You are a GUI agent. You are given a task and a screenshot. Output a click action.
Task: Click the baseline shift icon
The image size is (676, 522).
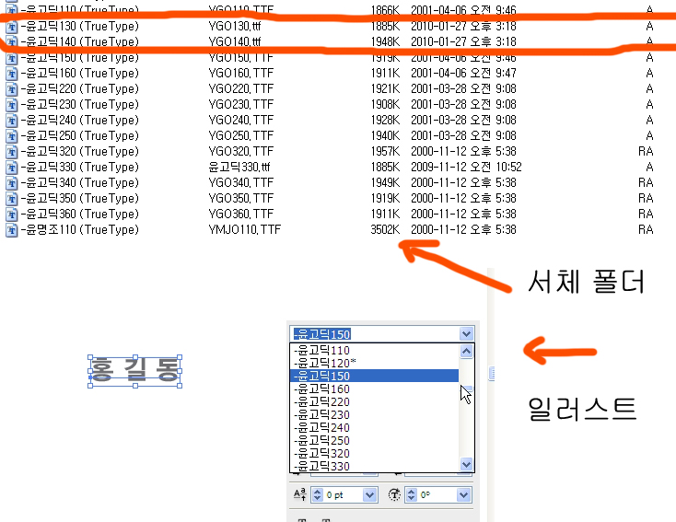[300, 494]
